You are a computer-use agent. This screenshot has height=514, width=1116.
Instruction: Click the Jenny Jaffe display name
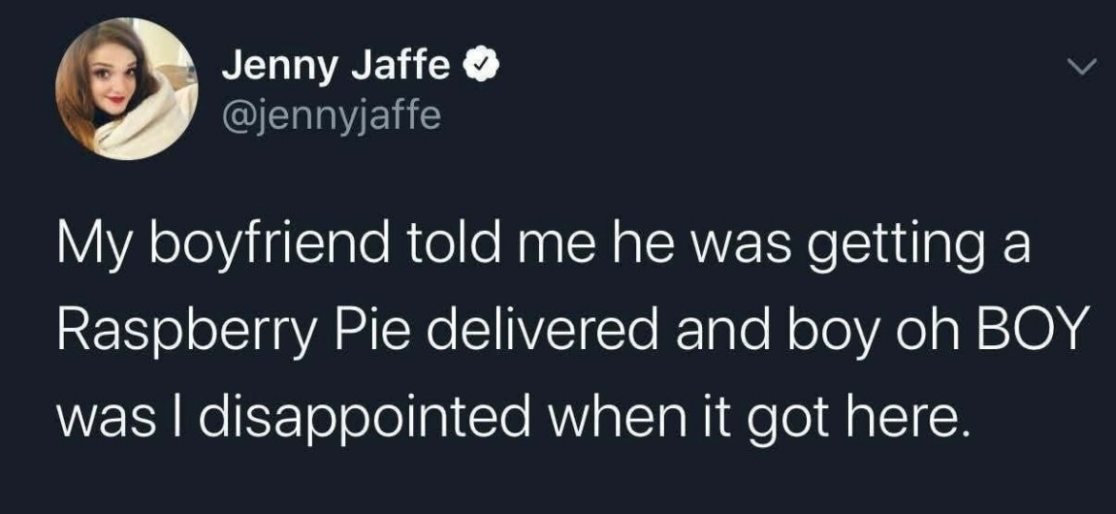[x=336, y=68]
